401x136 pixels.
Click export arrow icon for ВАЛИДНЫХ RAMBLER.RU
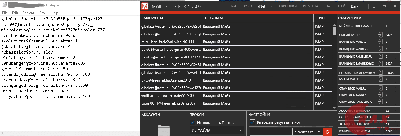pyautogui.click(x=380, y=56)
